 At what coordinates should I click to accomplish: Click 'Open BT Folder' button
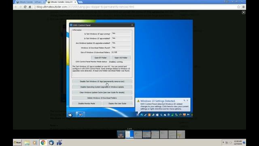tap(101, 58)
